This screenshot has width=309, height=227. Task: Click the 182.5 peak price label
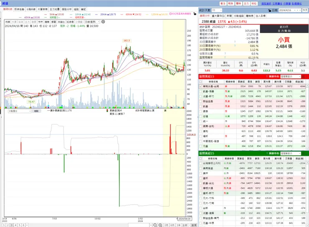[127, 41]
